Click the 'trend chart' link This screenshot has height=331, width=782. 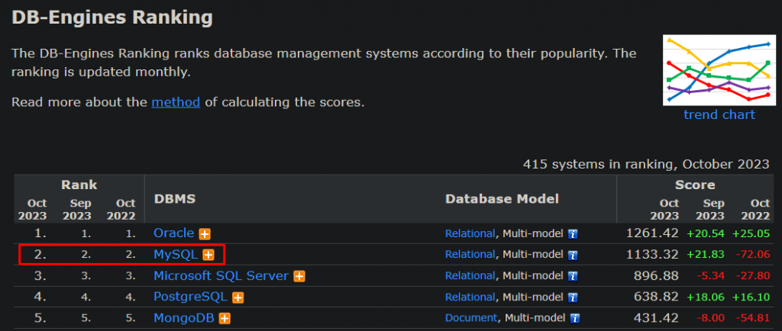click(719, 114)
